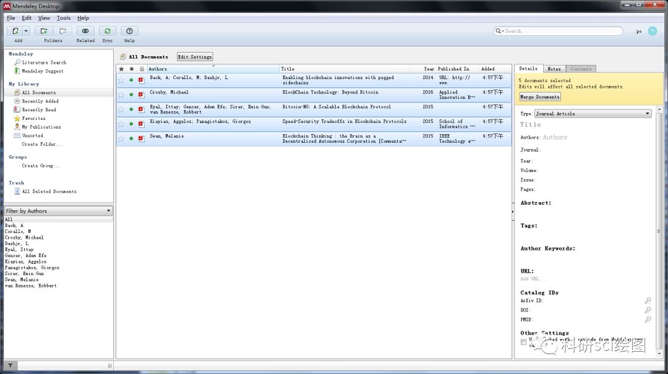Star the Crosby, Michael document
668x374 pixels.
coord(121,95)
